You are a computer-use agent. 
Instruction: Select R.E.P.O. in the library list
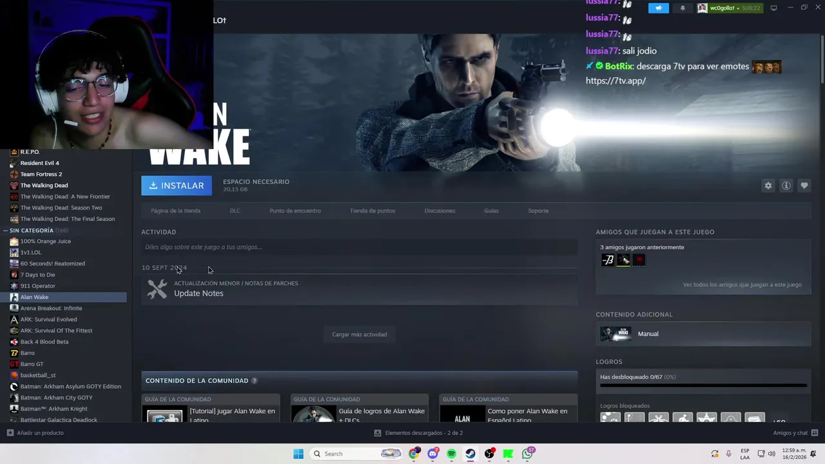[x=30, y=152]
